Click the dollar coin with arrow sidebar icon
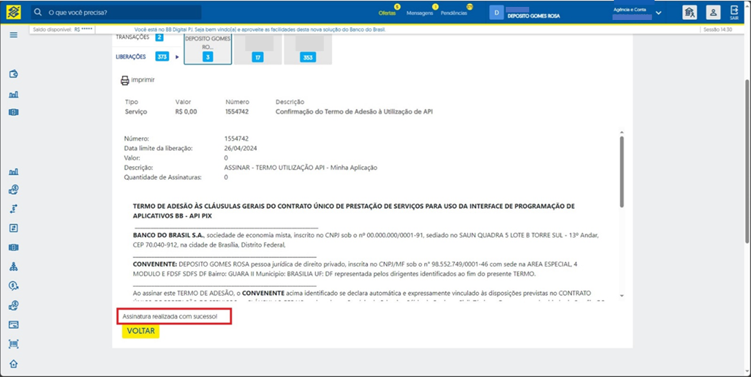This screenshot has width=751, height=377. coord(13,286)
